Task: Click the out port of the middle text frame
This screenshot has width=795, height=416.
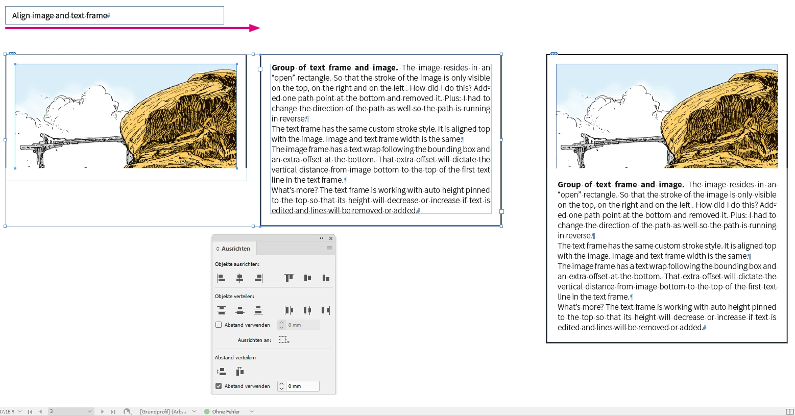Action: tap(501, 211)
